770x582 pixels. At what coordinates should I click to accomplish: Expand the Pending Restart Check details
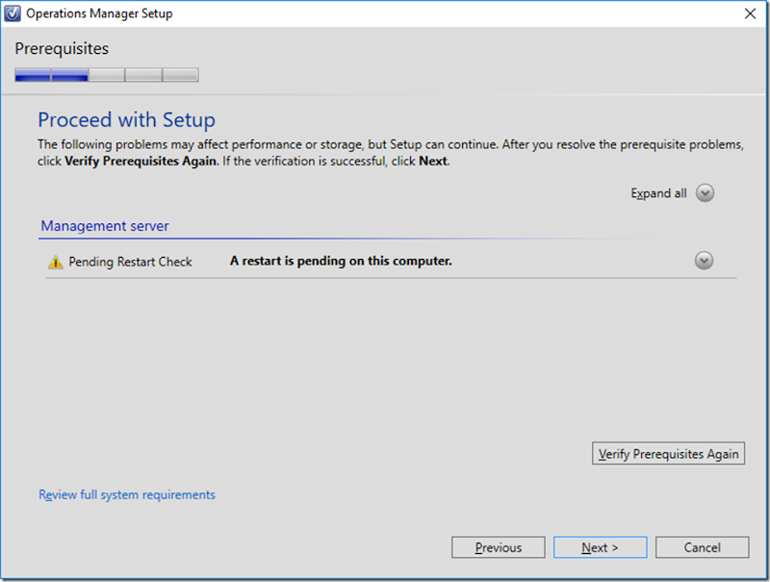pos(704,261)
